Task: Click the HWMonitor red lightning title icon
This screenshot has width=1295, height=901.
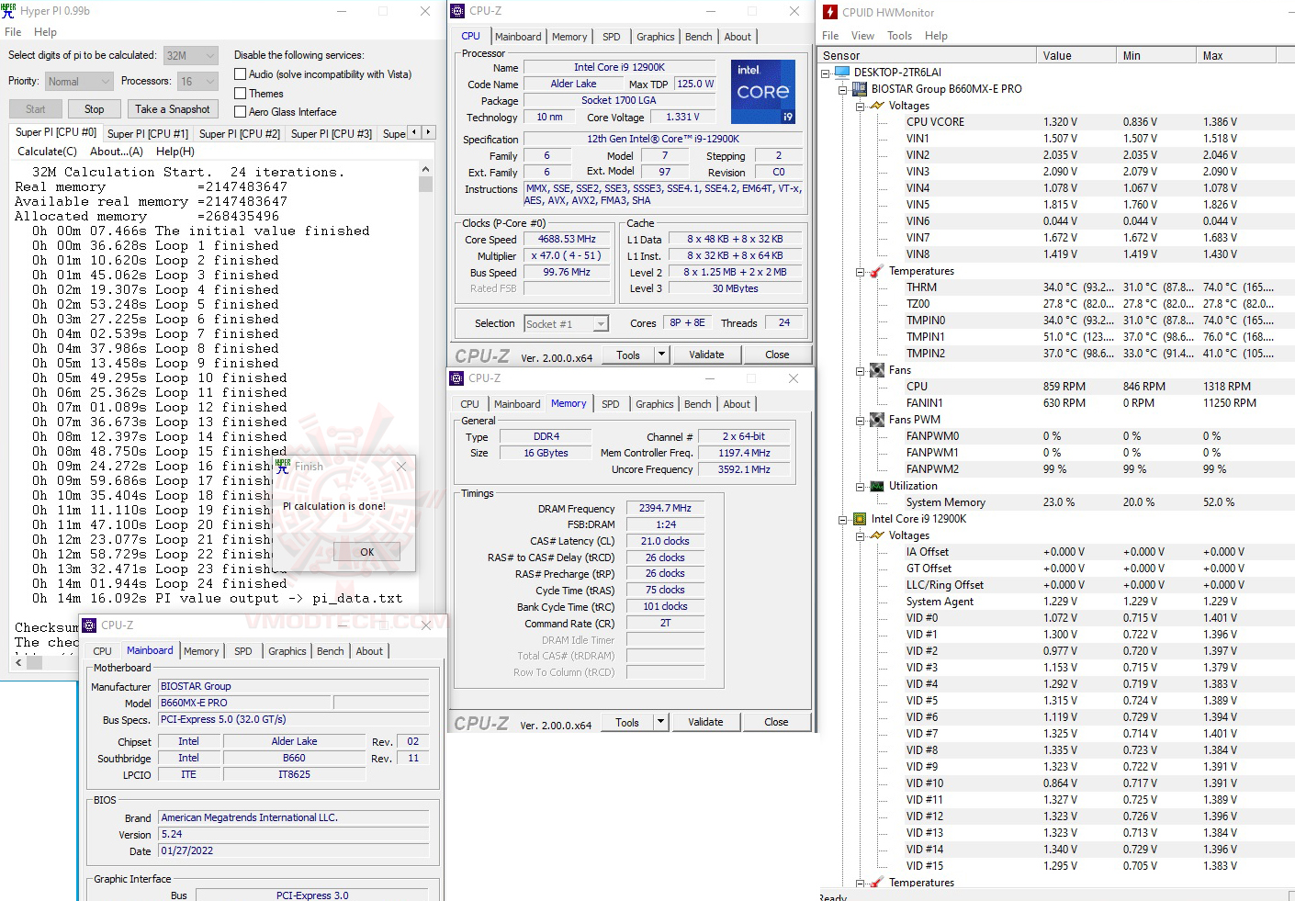Action: point(830,12)
